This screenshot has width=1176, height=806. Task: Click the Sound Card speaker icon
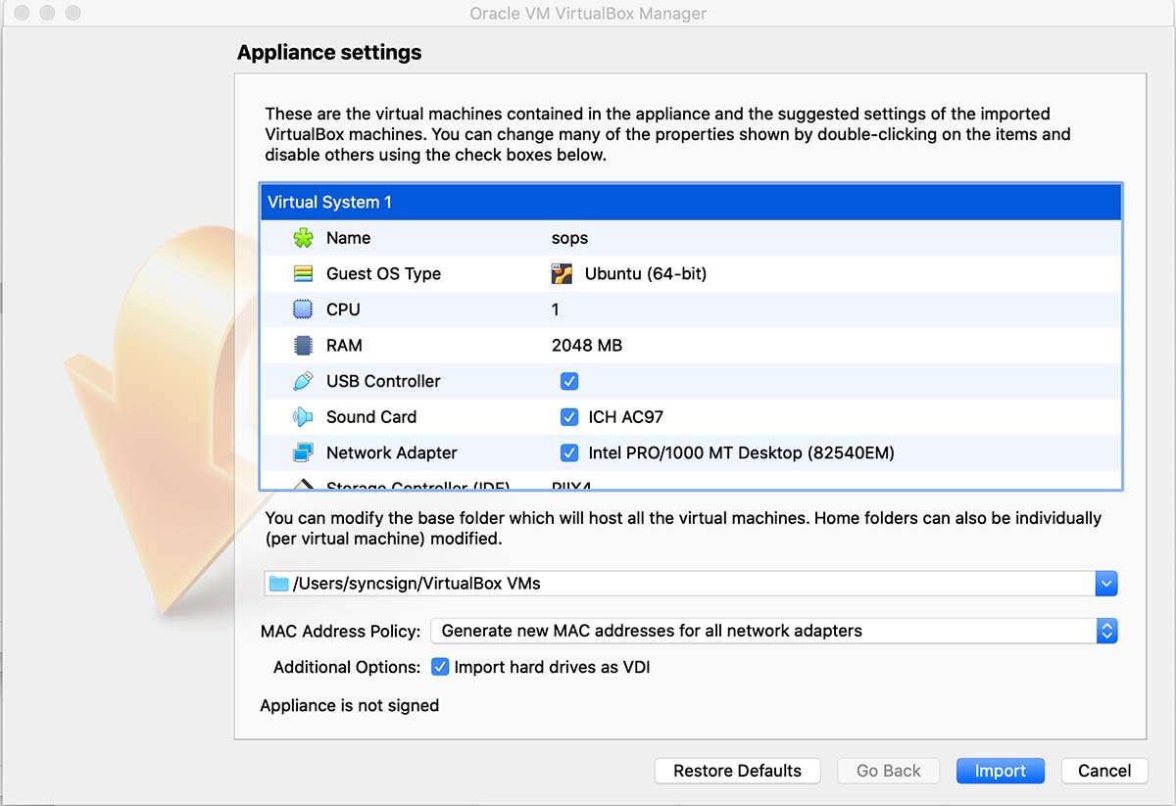point(303,417)
